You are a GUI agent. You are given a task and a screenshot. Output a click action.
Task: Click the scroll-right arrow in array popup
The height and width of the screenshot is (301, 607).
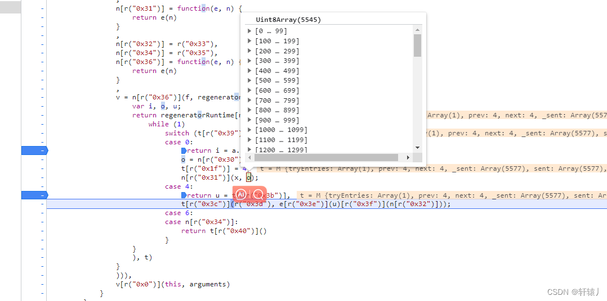click(408, 157)
